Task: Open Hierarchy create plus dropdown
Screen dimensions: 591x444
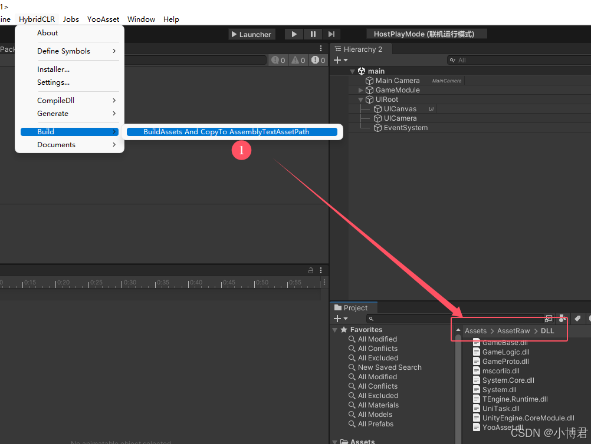Action: 340,60
